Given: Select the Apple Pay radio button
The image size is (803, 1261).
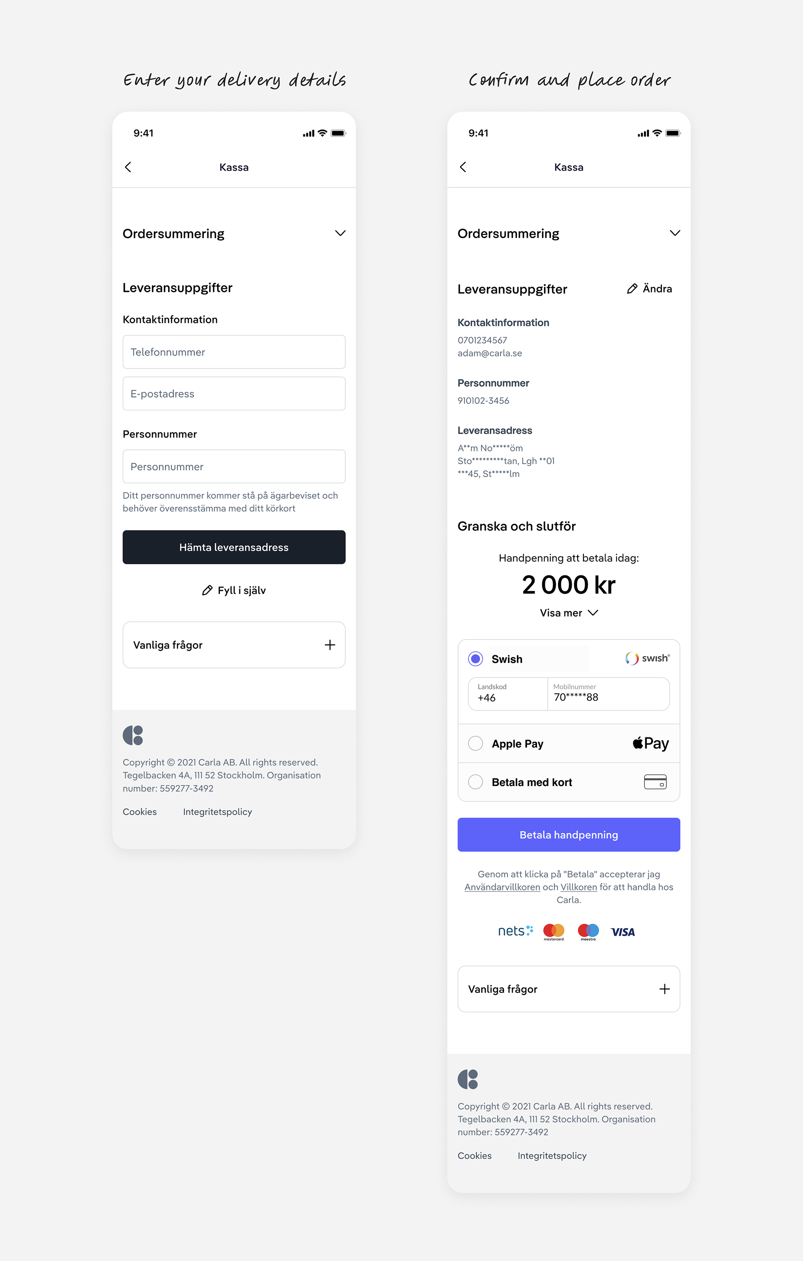Looking at the screenshot, I should (x=475, y=743).
